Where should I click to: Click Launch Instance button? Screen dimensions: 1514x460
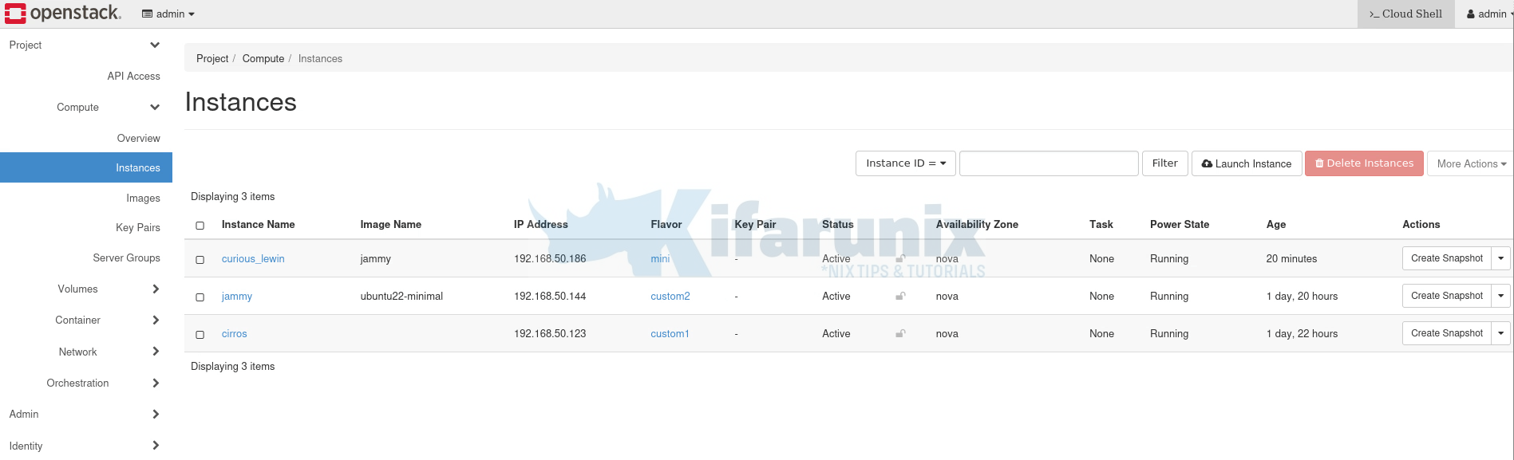1246,163
